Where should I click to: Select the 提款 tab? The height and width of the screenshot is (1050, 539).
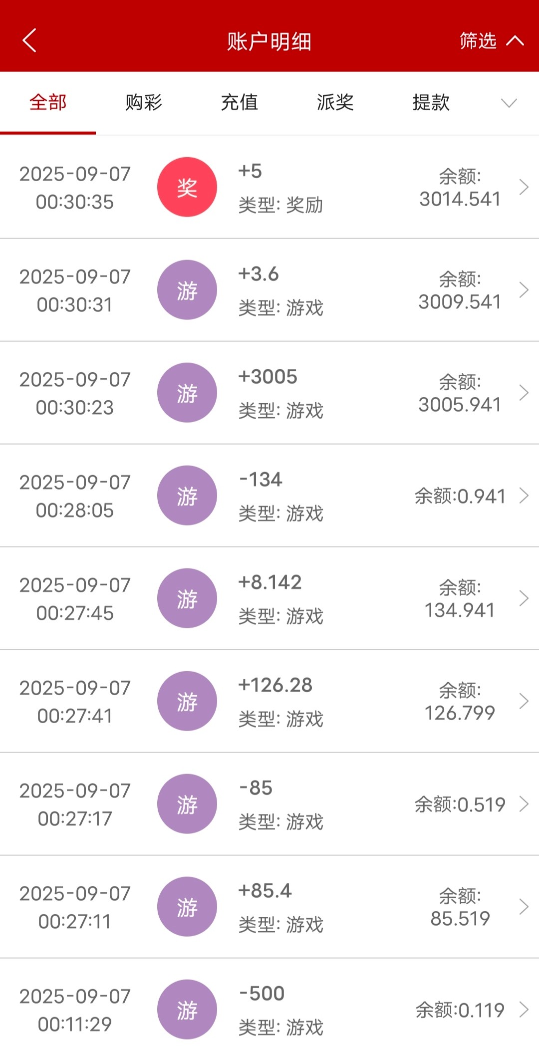[x=431, y=103]
